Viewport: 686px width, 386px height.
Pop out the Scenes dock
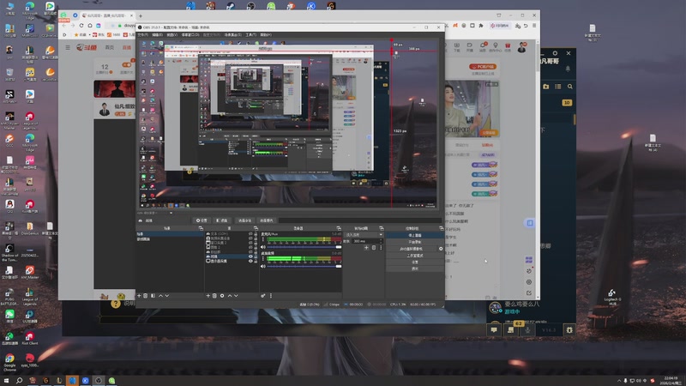click(201, 228)
